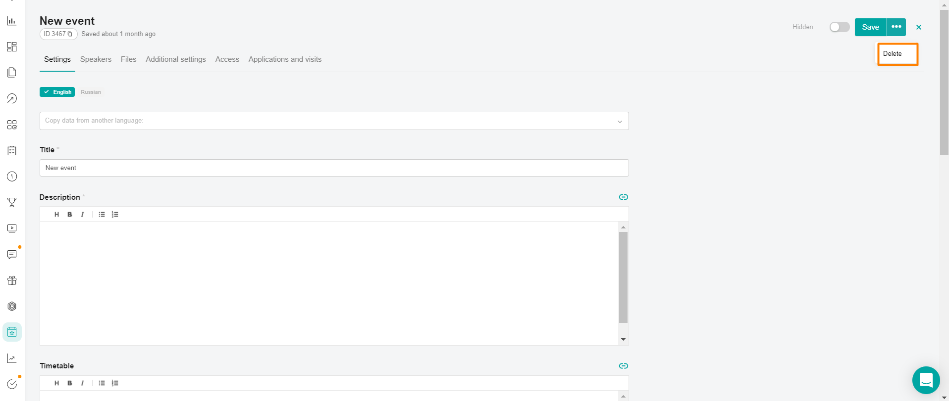Switch to the Speakers tab
Image resolution: width=949 pixels, height=401 pixels.
click(96, 59)
